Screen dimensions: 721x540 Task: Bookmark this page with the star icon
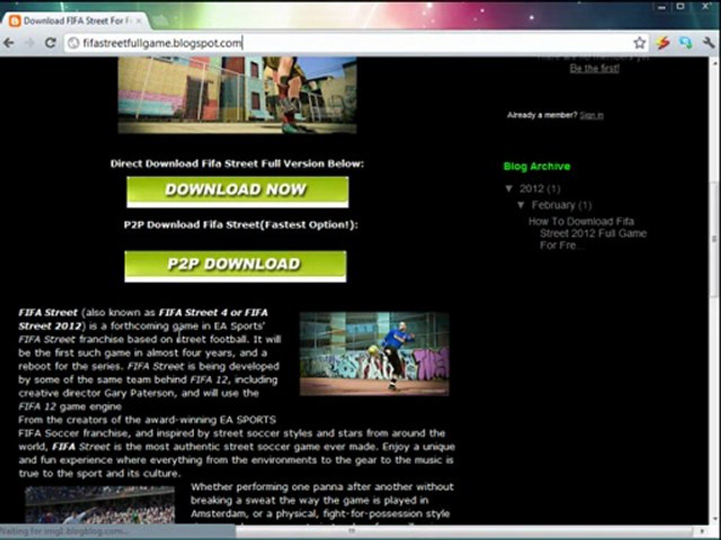pyautogui.click(x=639, y=43)
